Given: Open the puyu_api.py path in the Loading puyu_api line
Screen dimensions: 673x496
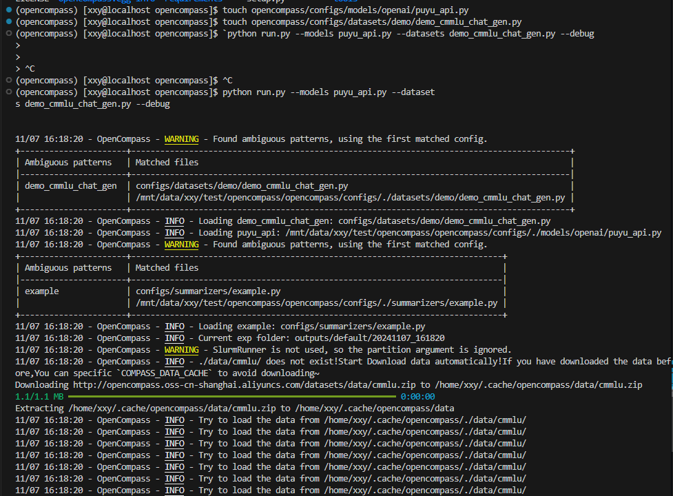Looking at the screenshot, I should [473, 233].
